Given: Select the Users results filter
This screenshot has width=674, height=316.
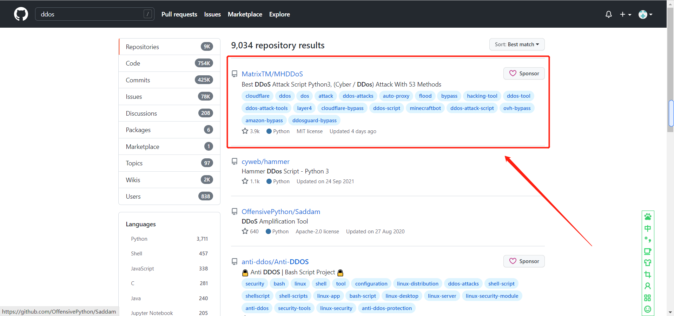Looking at the screenshot, I should 170,197.
